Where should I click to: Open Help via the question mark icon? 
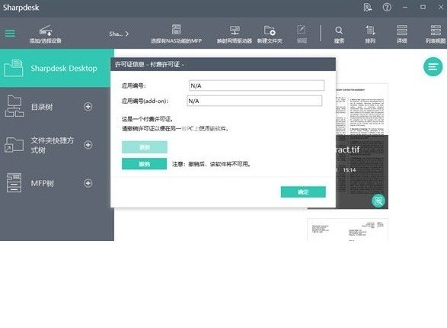pos(387,8)
